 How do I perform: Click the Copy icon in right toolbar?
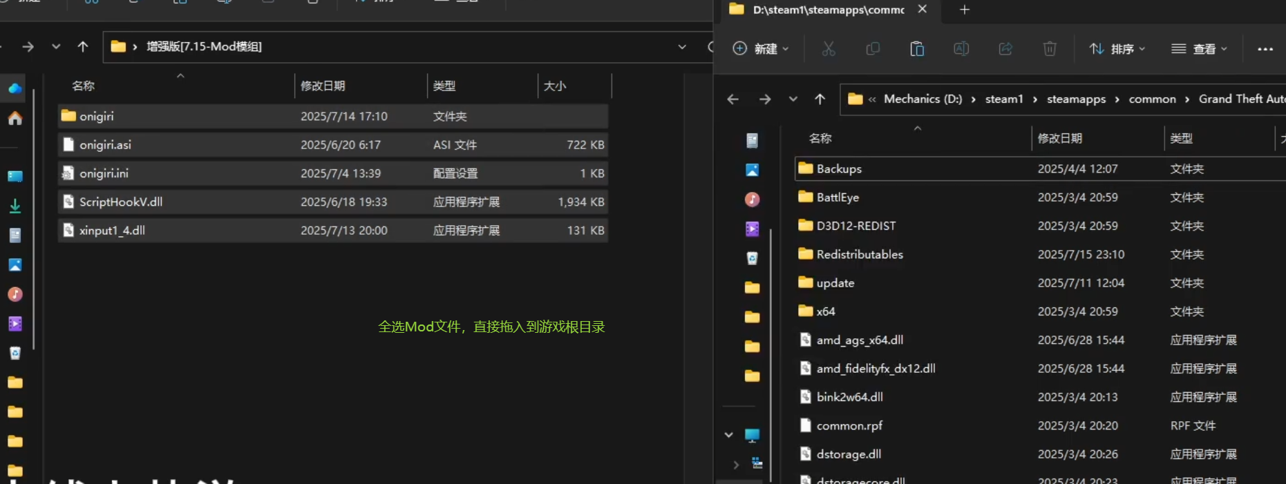coord(873,49)
